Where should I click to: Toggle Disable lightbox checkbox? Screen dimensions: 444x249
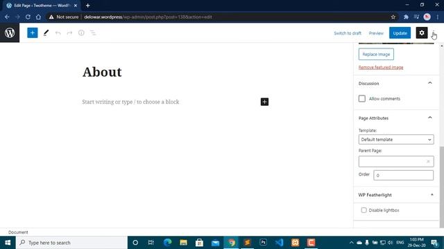[364, 210]
